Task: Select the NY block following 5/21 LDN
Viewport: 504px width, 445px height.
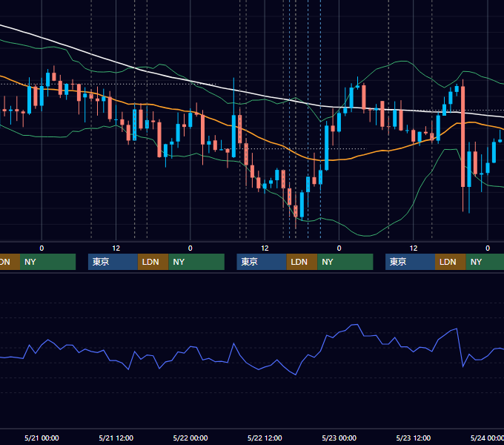Action: 196,262
